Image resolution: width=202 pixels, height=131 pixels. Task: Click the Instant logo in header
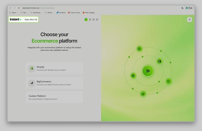16,19
